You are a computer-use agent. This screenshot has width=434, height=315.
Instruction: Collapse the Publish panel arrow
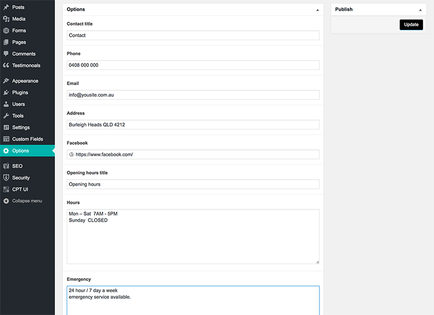tap(420, 10)
